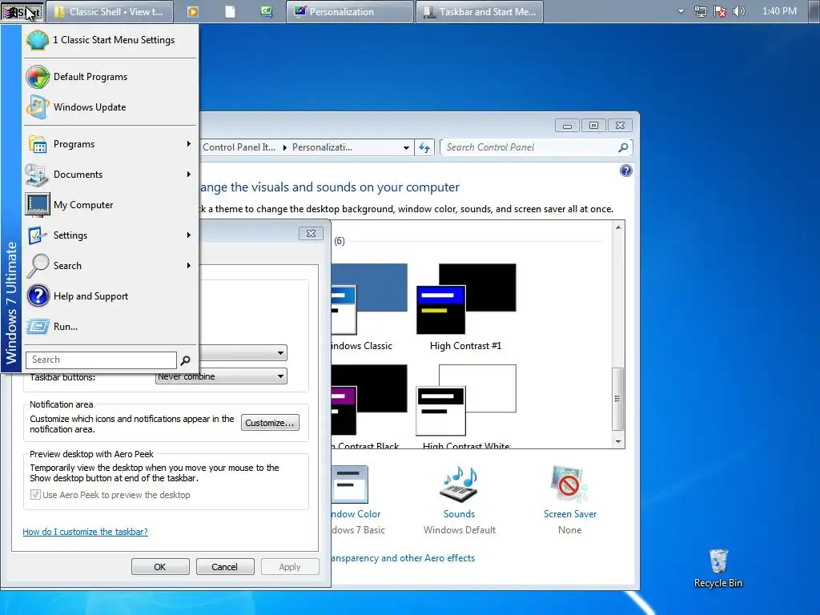Click themes list scroll up arrow

(x=618, y=227)
